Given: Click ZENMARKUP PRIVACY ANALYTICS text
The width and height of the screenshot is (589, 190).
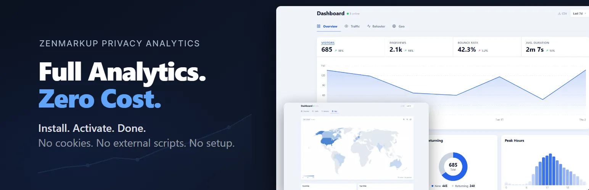Looking at the screenshot, I should (x=119, y=43).
